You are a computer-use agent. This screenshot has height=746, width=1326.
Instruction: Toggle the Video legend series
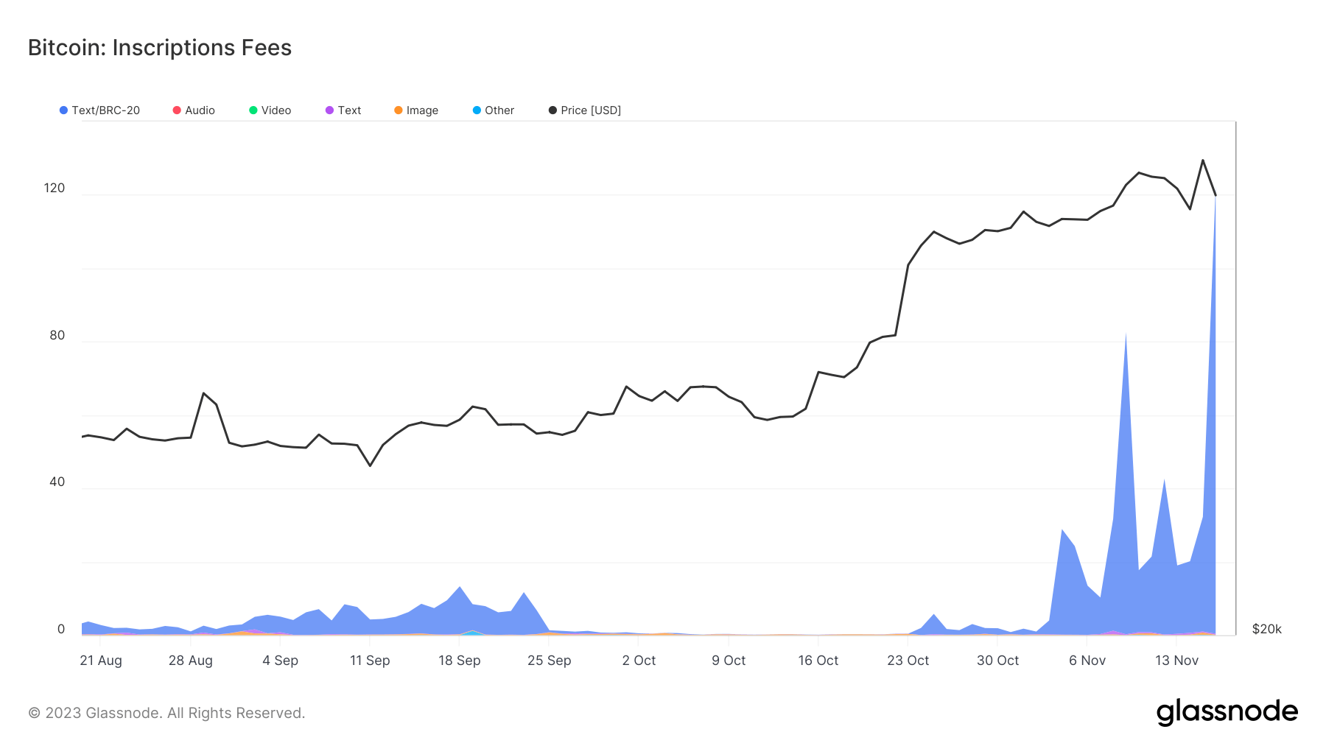(x=270, y=110)
